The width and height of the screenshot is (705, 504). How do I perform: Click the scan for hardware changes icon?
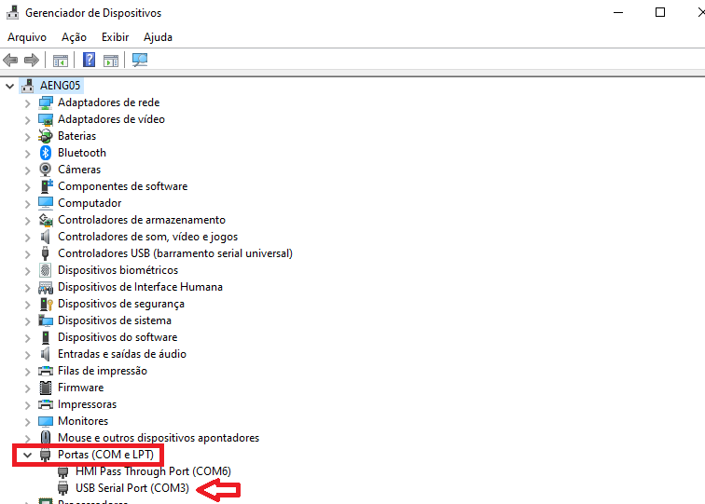pyautogui.click(x=140, y=61)
